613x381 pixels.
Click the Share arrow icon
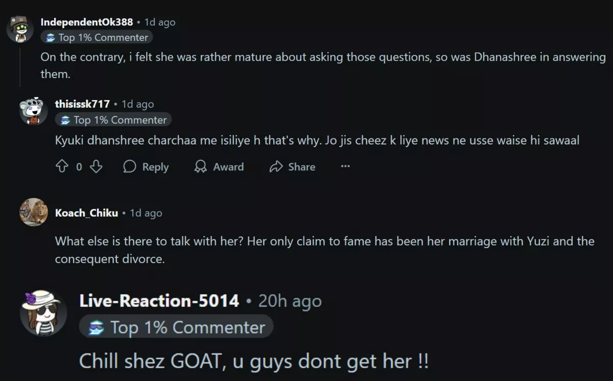point(276,166)
